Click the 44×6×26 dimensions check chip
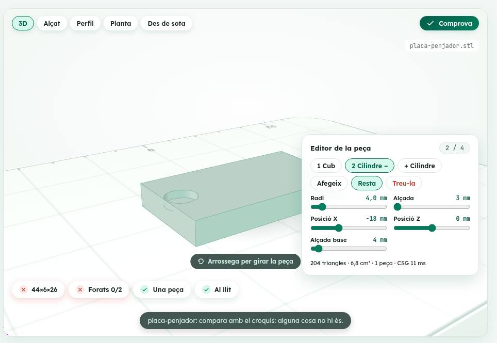Viewport: 497px width, 343px height. [38, 289]
